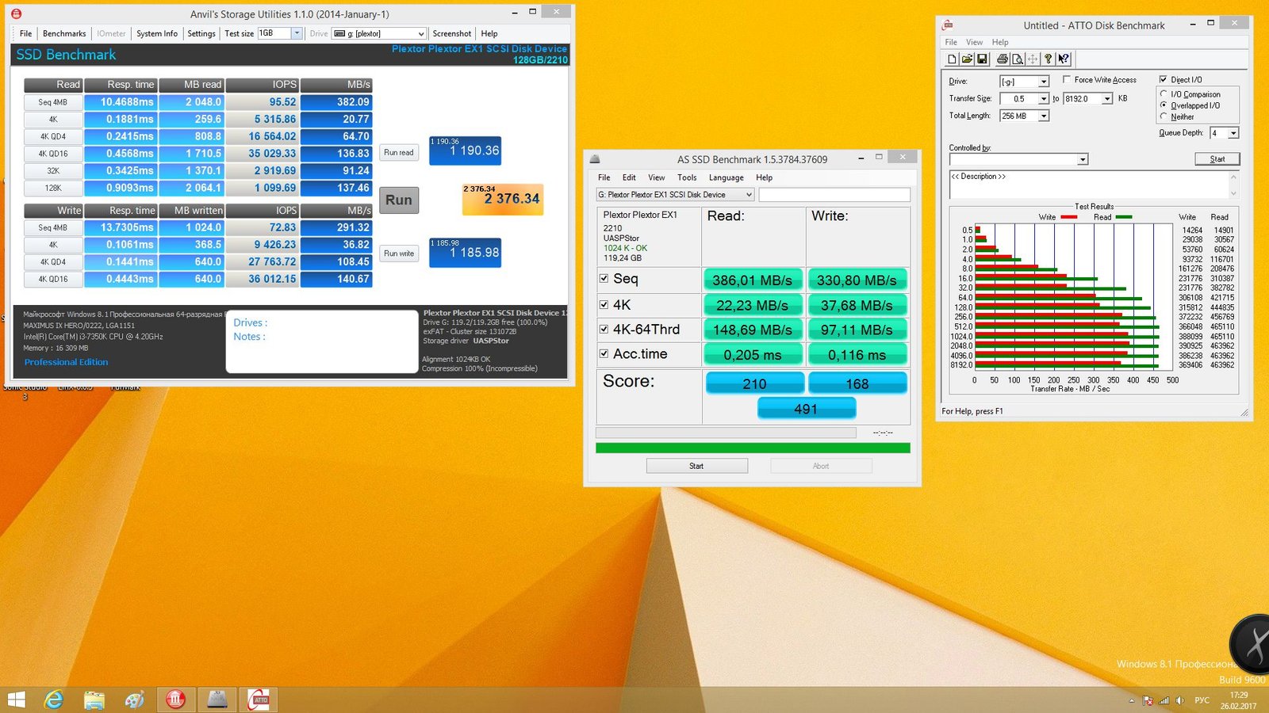The width and height of the screenshot is (1269, 713).
Task: Click the Run button in Anvil
Action: [399, 200]
